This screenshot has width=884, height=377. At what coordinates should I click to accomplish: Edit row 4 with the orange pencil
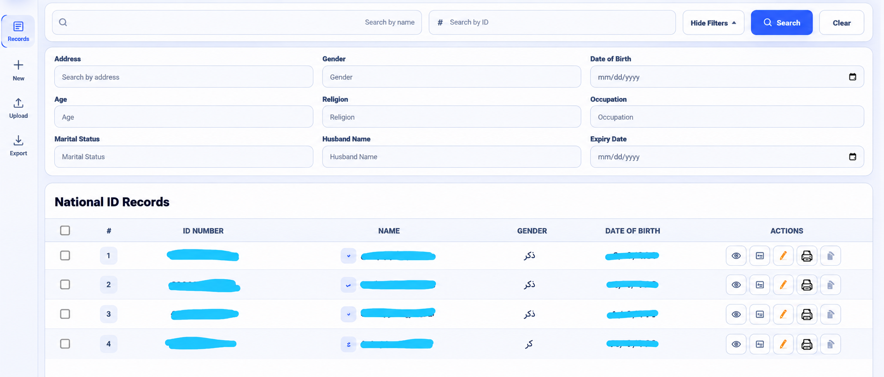(x=783, y=344)
